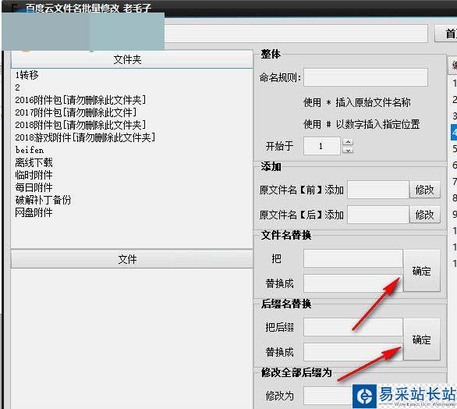The width and height of the screenshot is (457, 409).
Task: Select the 临时附件 folder
Action: click(34, 175)
